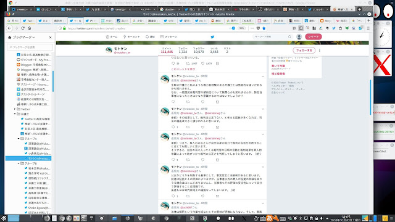
Task: Open 通知 notifications in Twitter nav
Action: (150, 37)
